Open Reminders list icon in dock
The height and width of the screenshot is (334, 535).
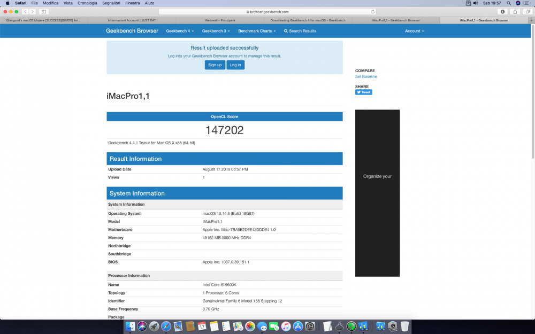[226, 326]
